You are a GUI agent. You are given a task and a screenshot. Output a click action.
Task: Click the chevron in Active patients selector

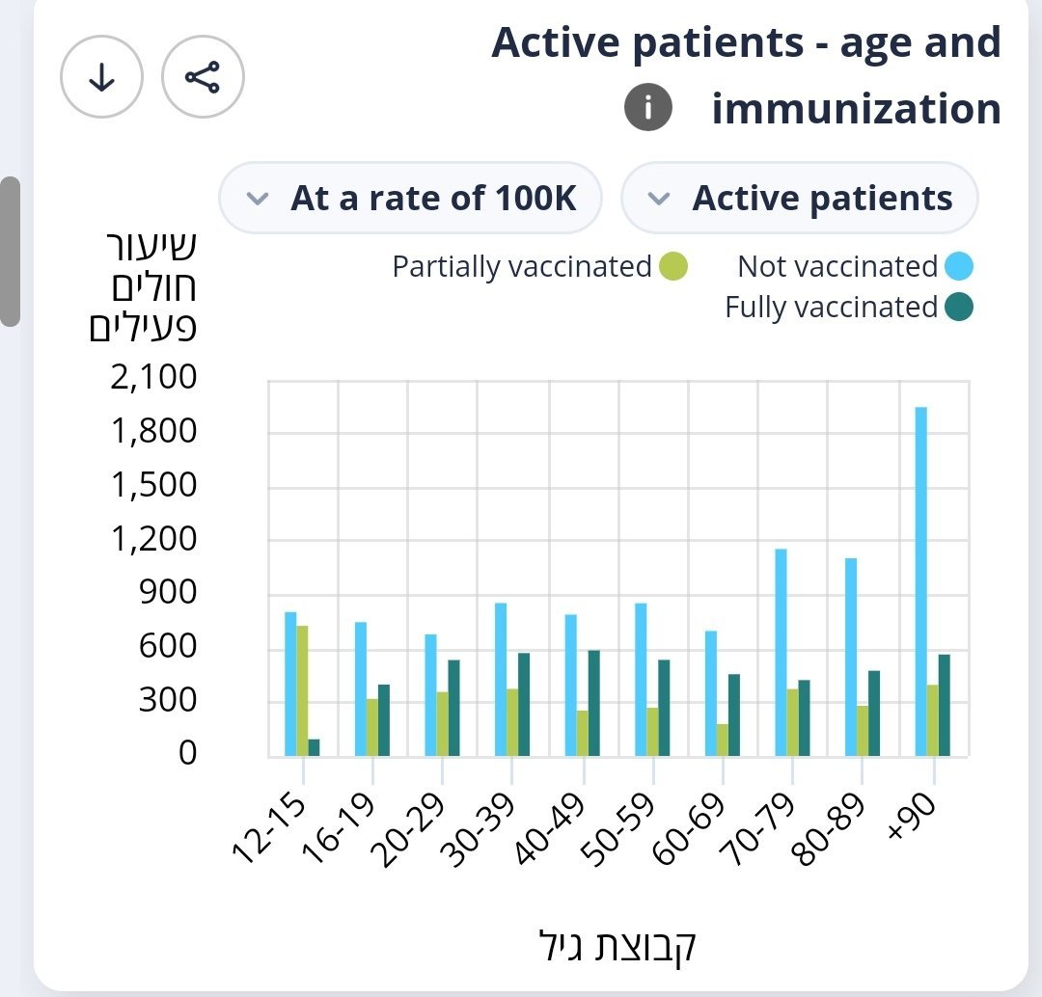pos(659,199)
